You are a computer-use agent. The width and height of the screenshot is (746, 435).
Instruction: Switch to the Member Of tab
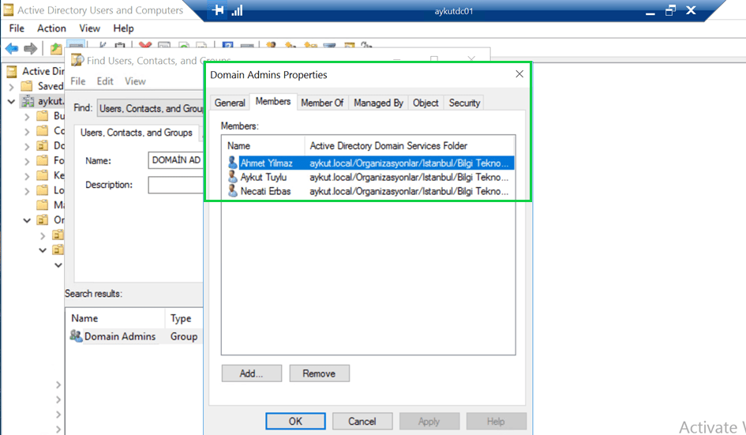(x=322, y=103)
